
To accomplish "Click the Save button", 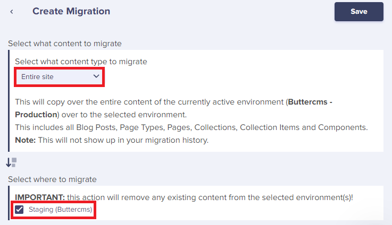I will click(x=358, y=12).
